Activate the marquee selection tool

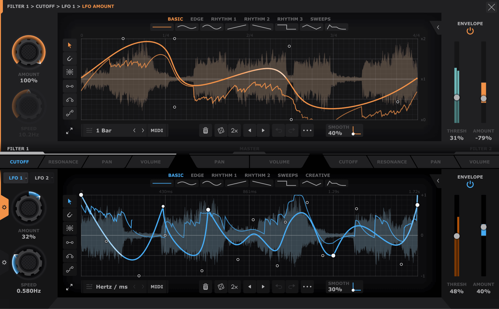(x=70, y=72)
